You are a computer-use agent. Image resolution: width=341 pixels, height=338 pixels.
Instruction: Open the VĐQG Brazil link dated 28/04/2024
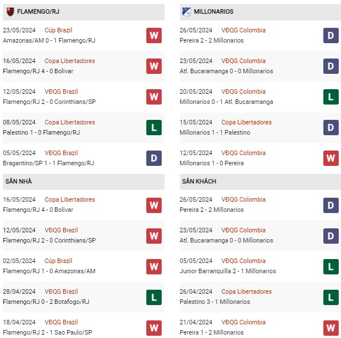click(61, 291)
